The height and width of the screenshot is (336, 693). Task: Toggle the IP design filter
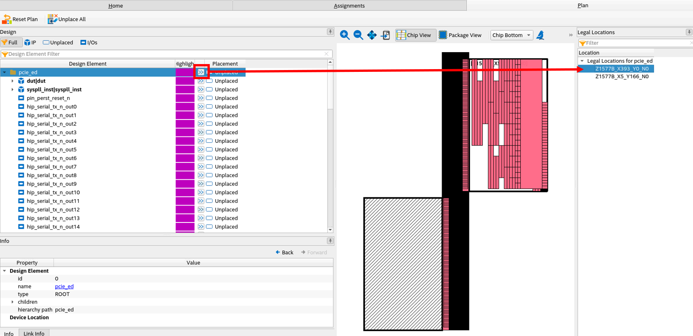(30, 43)
